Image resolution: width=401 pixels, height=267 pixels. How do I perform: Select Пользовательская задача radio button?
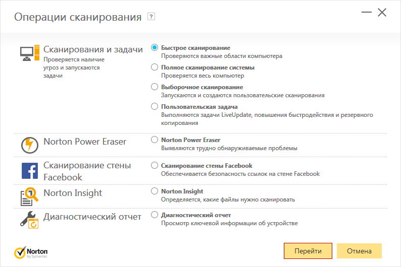[x=155, y=106]
